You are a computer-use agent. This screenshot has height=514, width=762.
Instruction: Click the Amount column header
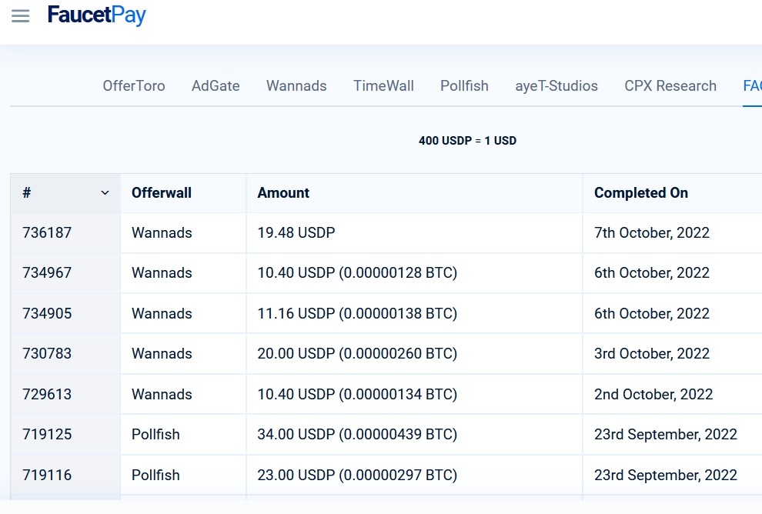pos(283,193)
